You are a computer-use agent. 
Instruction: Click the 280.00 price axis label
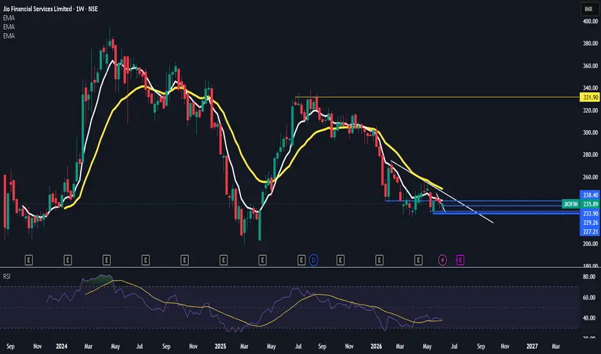(590, 154)
